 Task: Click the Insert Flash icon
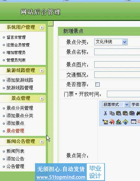click(112, 122)
